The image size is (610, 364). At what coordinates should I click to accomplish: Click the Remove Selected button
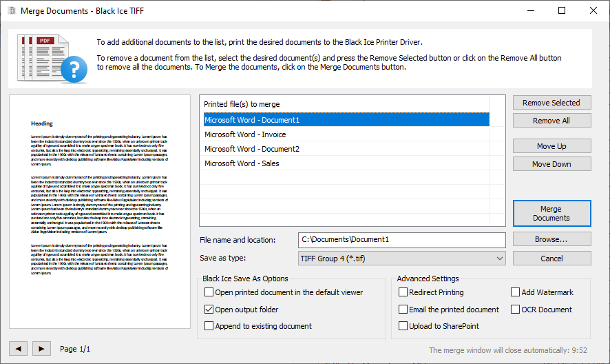551,103
